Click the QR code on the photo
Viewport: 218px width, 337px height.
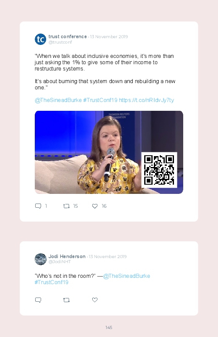[159, 170]
